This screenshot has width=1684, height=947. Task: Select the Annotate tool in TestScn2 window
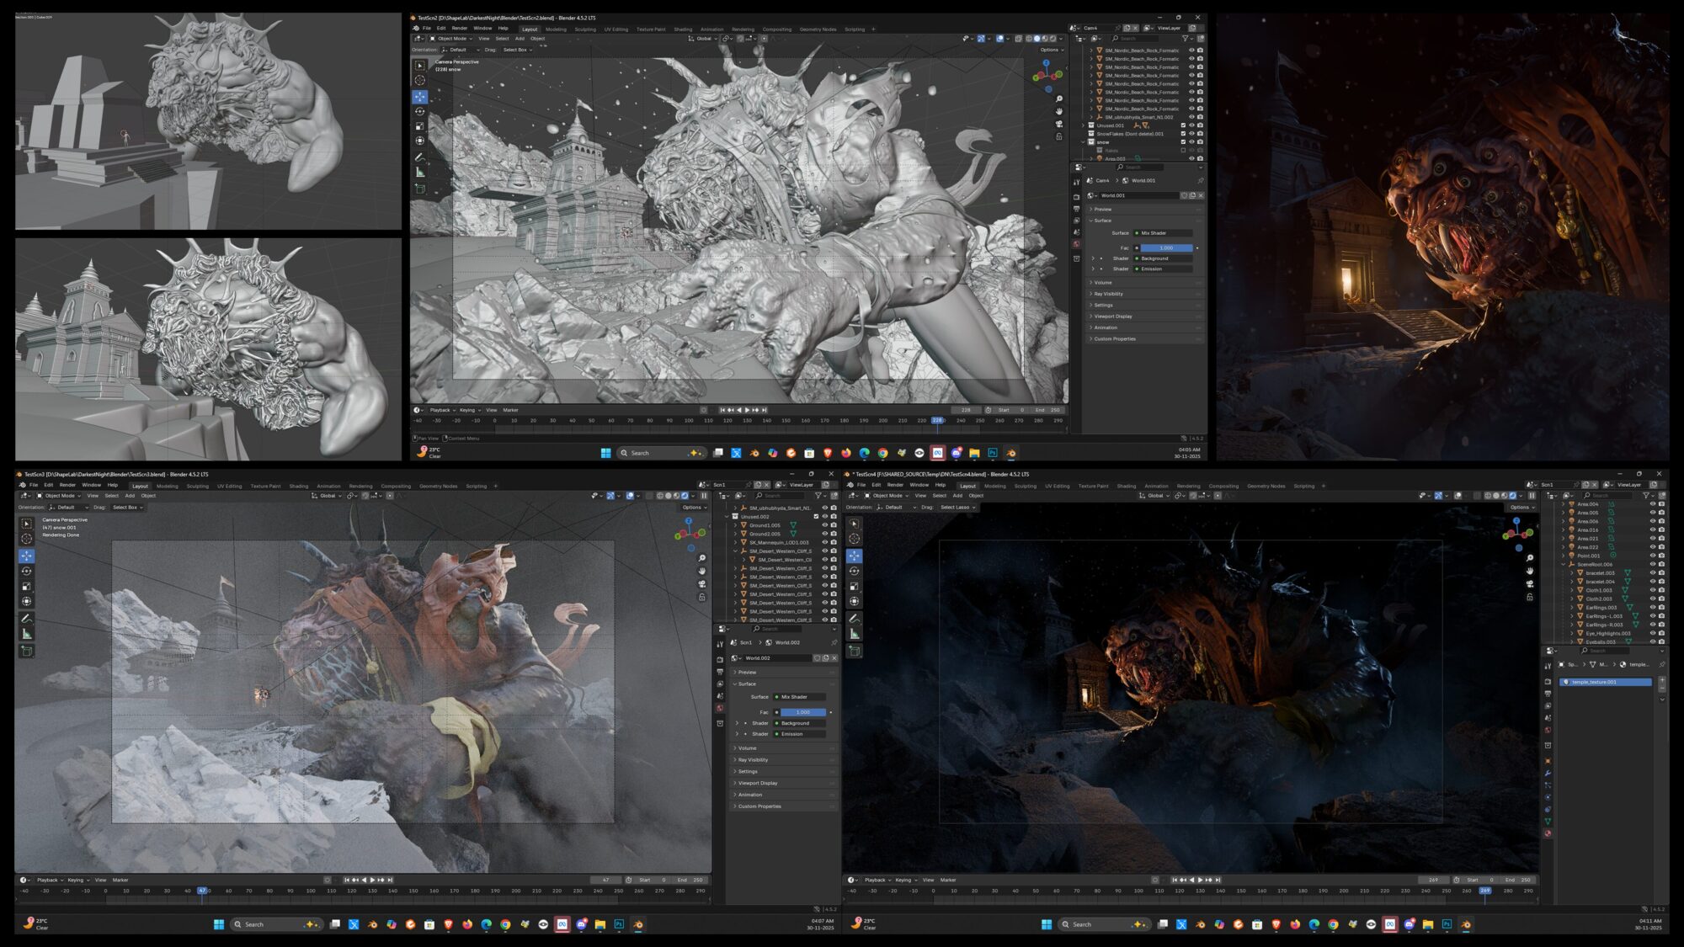(419, 157)
